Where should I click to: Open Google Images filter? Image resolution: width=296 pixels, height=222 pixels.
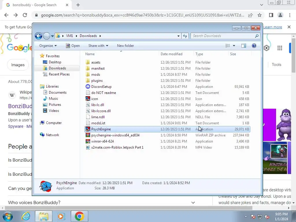coord(18,65)
